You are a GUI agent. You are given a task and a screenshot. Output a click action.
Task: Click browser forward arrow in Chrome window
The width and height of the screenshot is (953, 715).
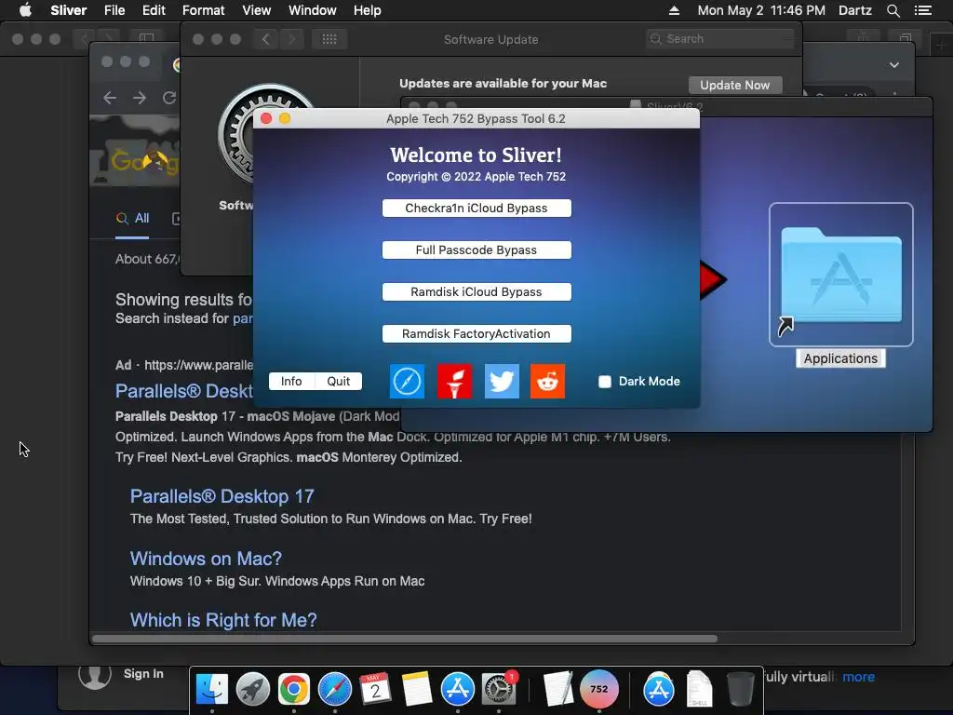click(x=140, y=98)
